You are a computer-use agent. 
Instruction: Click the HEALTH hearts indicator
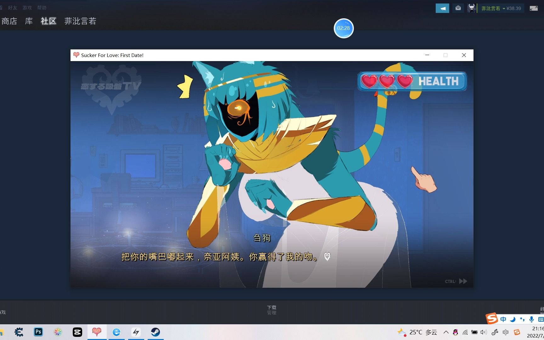pos(412,81)
